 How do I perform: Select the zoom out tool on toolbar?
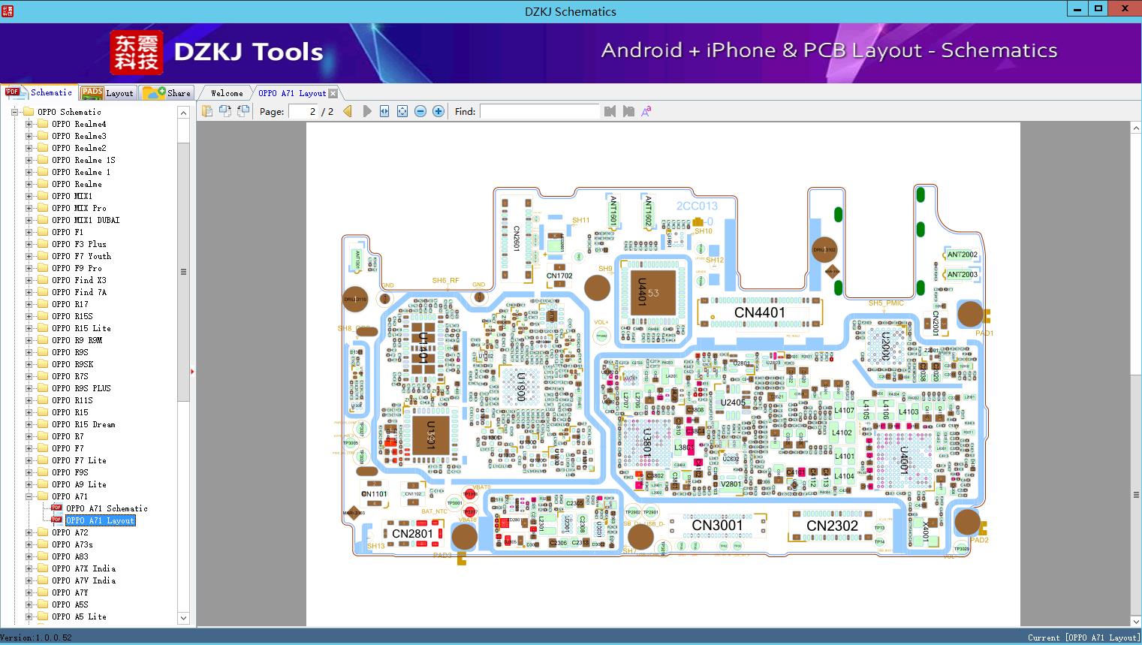[x=420, y=110]
